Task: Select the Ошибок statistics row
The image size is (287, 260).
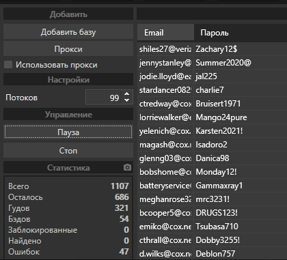Action: tap(68, 252)
